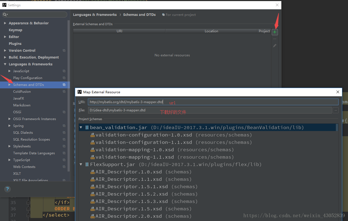Expand the JavaScript settings node
The height and width of the screenshot is (221, 348).
point(10,71)
